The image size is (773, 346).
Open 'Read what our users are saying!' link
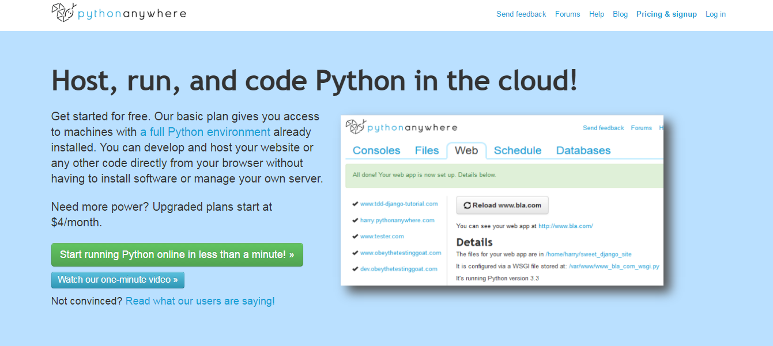pos(200,301)
